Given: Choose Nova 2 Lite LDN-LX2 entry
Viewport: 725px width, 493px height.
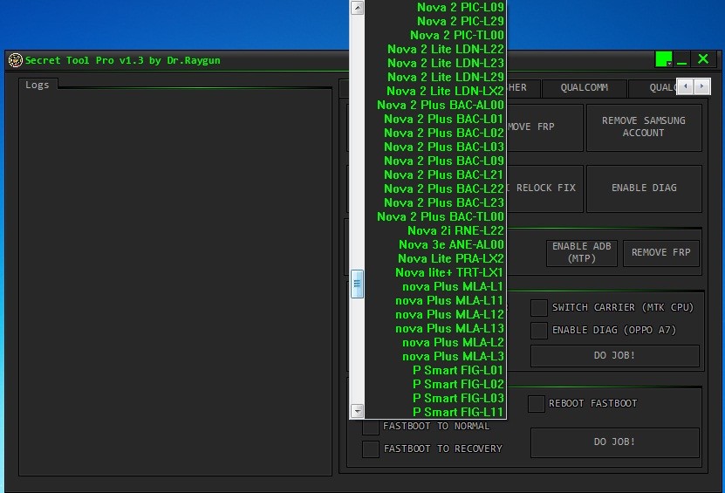Looking at the screenshot, I should [435, 91].
